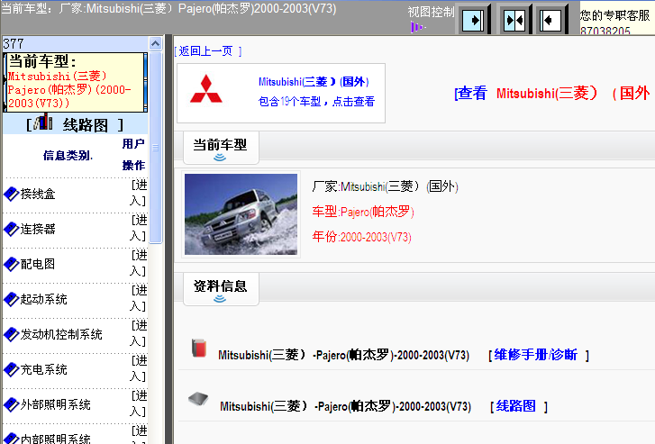655x444 pixels.
Task: Click the 返回上一页 back link
Action: pyautogui.click(x=207, y=51)
